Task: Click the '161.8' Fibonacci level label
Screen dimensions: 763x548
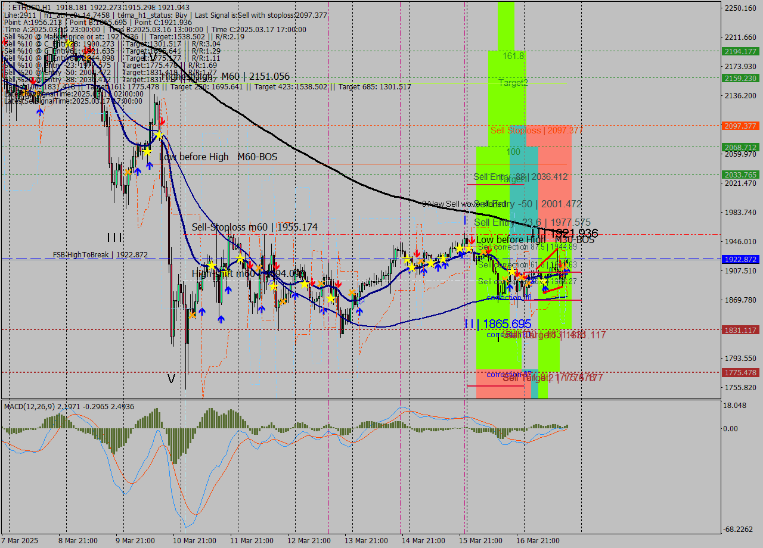Action: pos(513,56)
